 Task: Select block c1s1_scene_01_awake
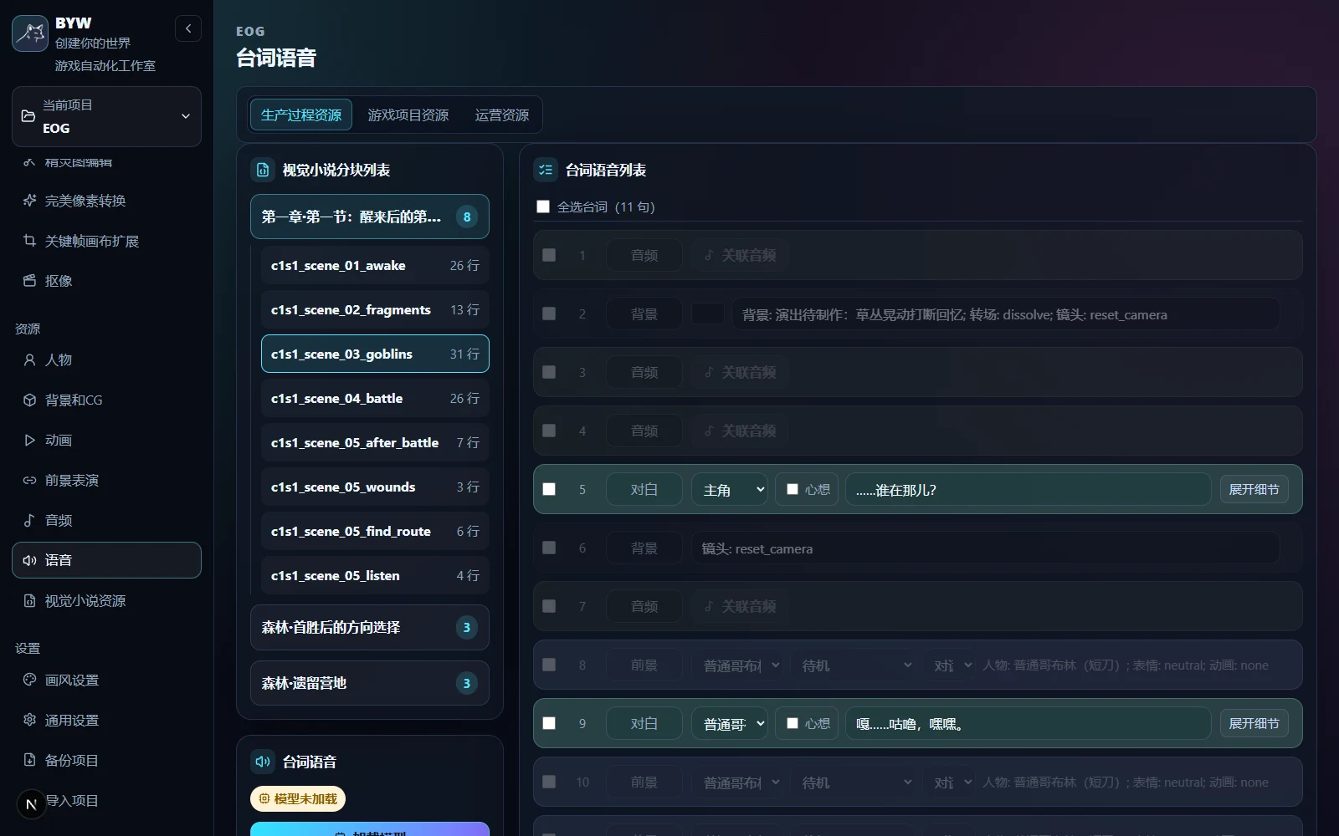(375, 265)
